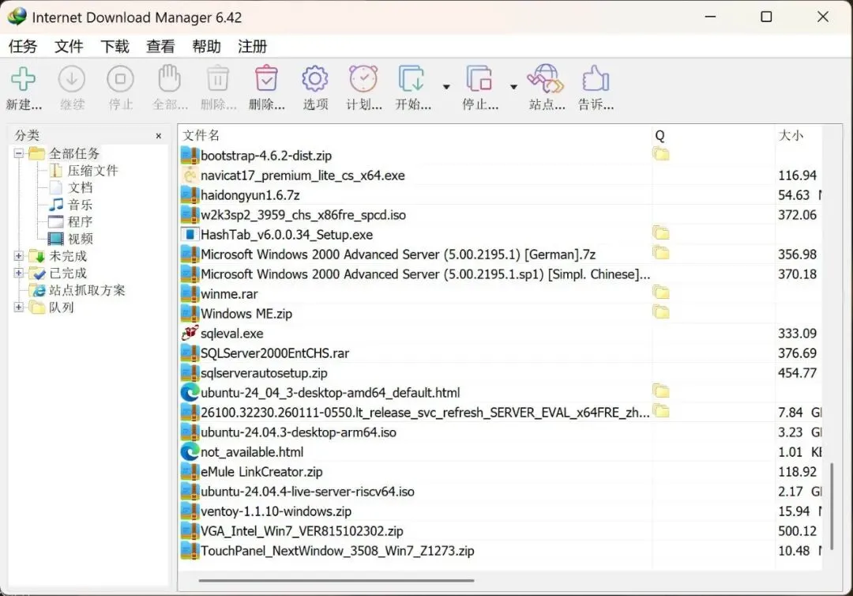Open the 站点 site grabber icon

tap(546, 79)
